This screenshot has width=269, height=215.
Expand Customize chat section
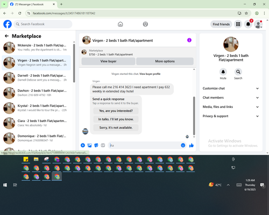point(231,88)
